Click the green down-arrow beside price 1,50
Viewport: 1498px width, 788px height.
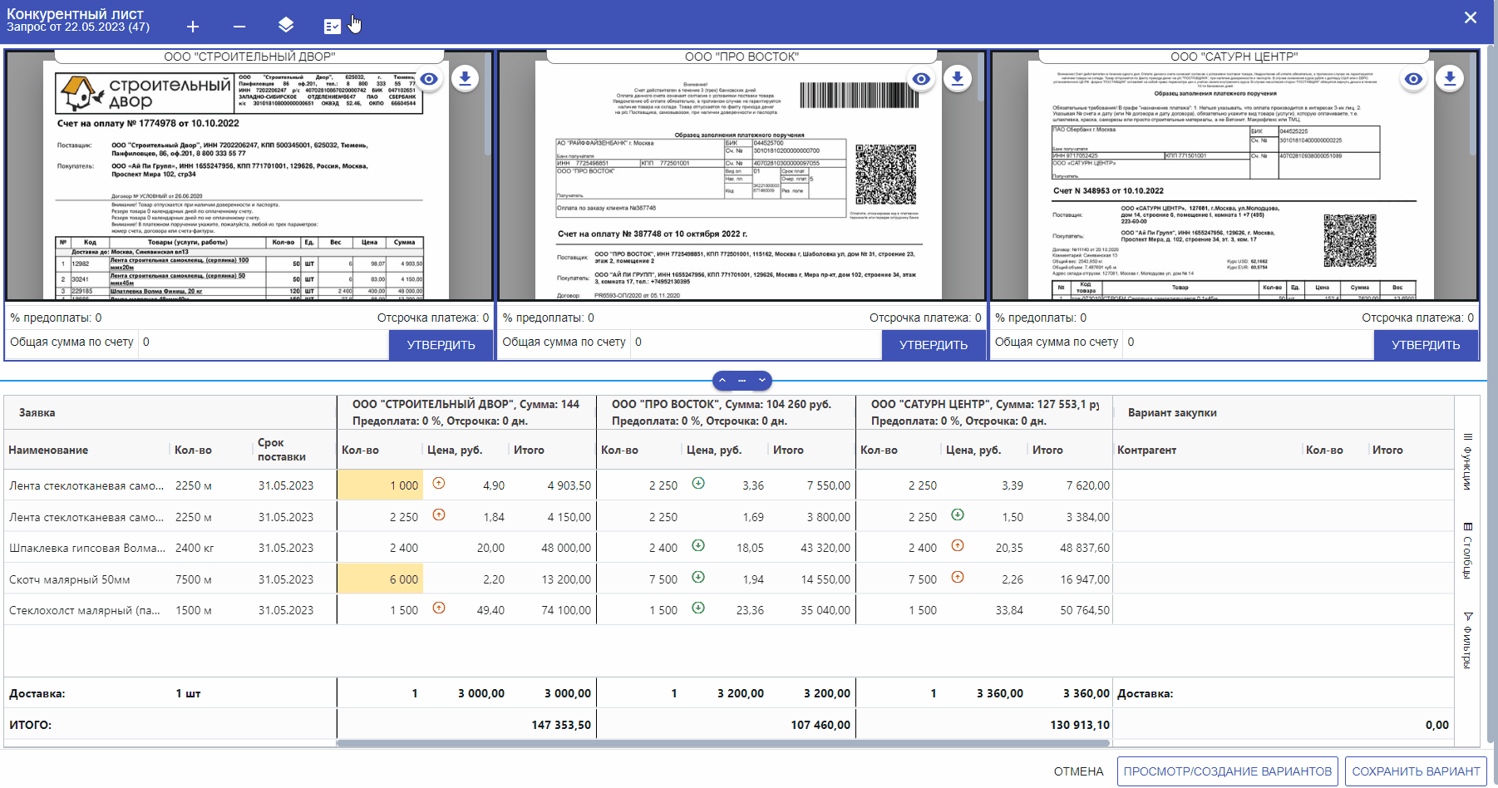pyautogui.click(x=958, y=515)
